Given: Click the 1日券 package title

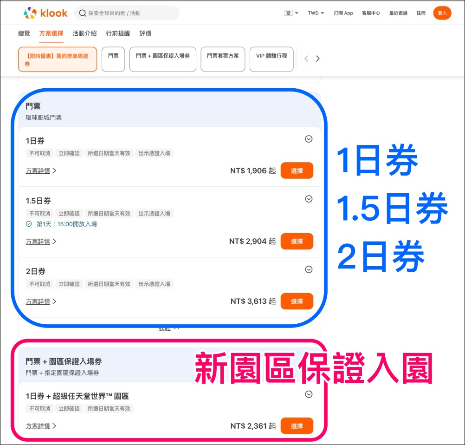Looking at the screenshot, I should [35, 141].
